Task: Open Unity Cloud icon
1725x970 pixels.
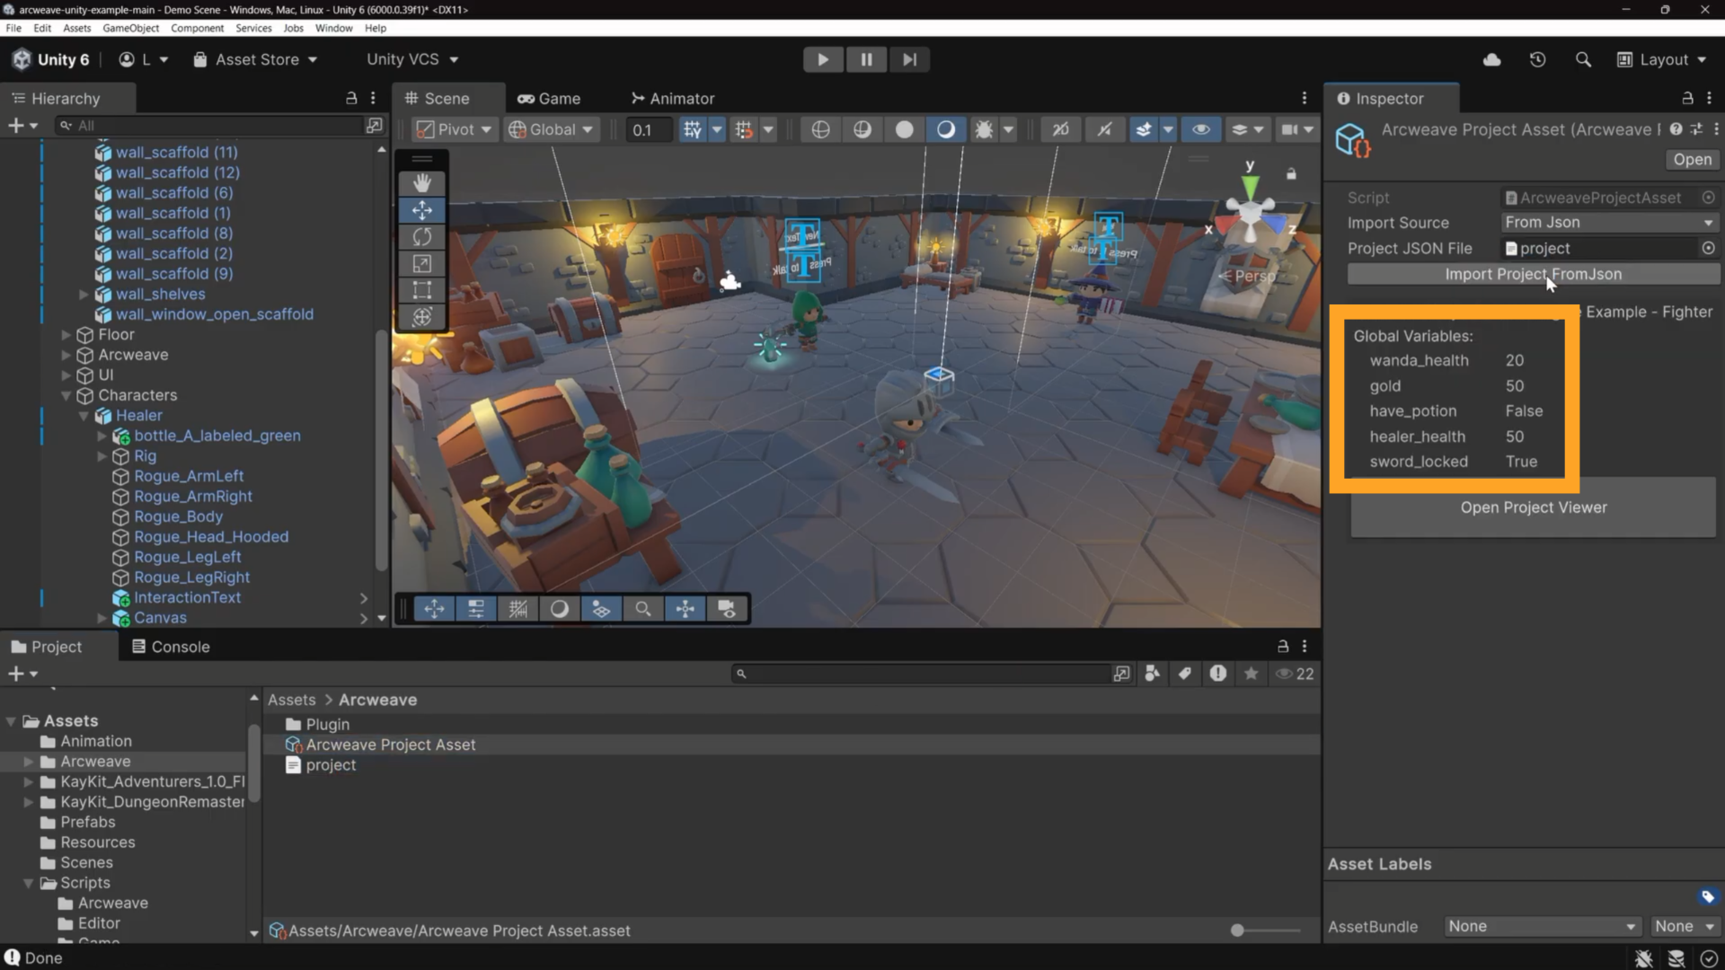Action: [1491, 59]
